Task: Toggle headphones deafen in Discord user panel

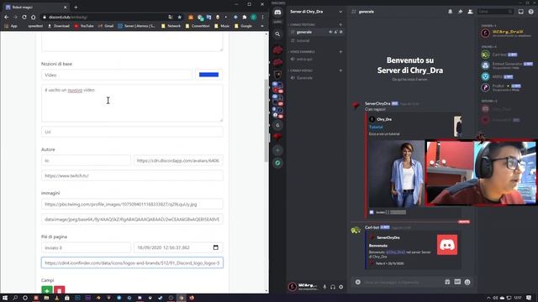Action: [333, 287]
